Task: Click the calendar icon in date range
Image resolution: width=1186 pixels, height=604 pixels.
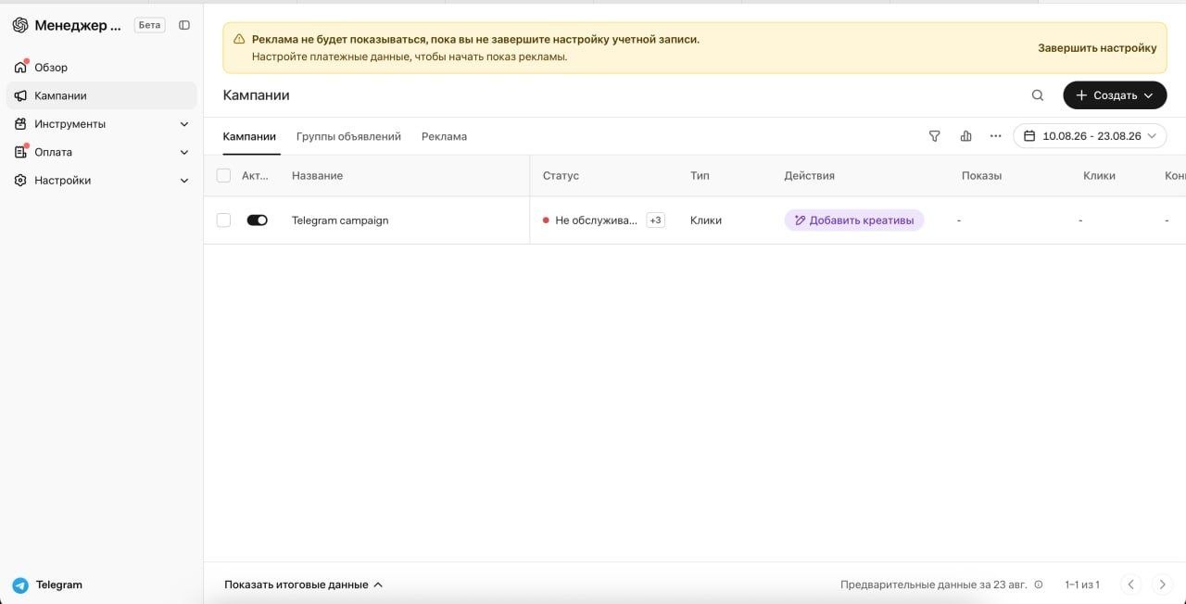Action: tap(1028, 136)
